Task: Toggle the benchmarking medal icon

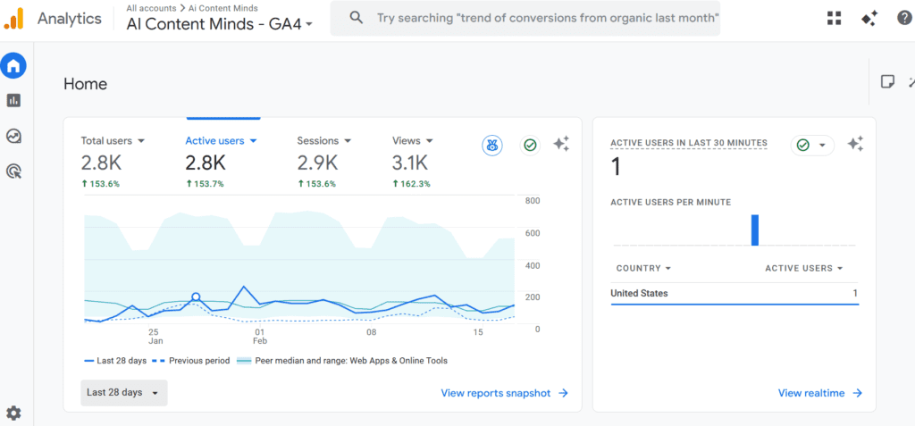Action: click(492, 146)
